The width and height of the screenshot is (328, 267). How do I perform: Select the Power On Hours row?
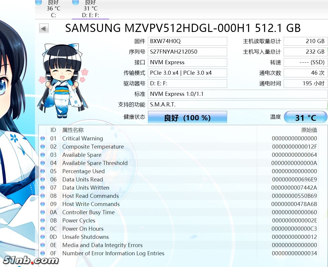147,229
